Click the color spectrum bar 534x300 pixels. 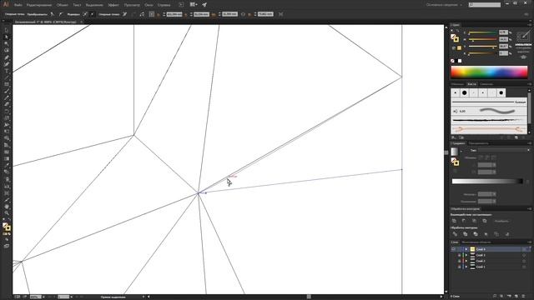click(x=489, y=72)
